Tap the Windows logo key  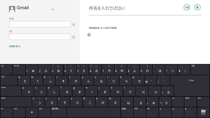pos(32,112)
